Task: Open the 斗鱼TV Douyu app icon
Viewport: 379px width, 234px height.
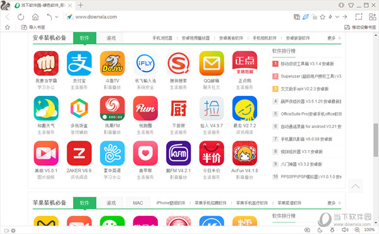Action: 112,63
